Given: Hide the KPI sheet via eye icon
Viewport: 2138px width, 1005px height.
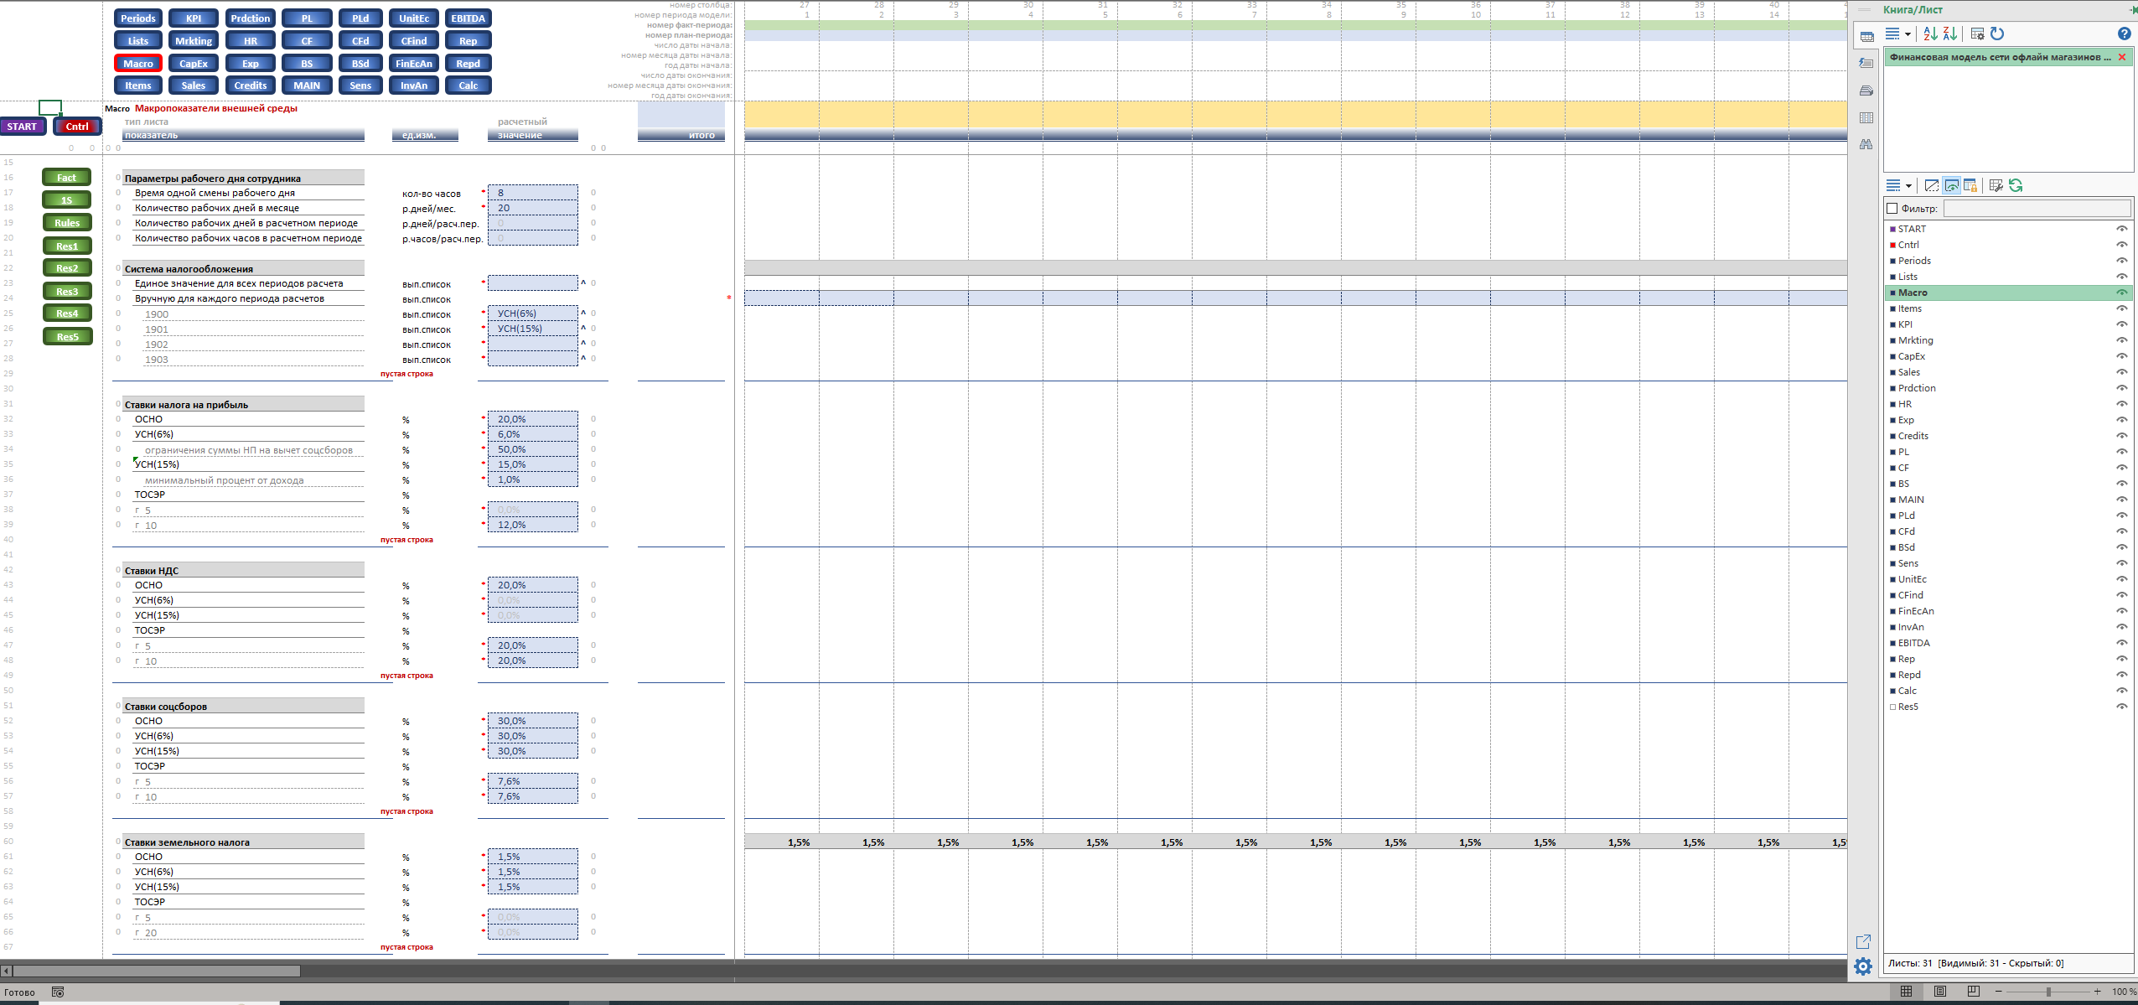Looking at the screenshot, I should pos(2122,324).
